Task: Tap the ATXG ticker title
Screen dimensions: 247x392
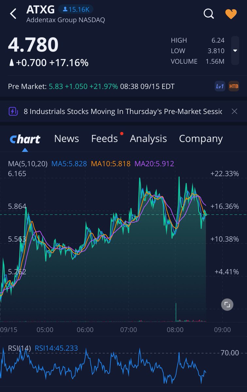Action: click(41, 9)
